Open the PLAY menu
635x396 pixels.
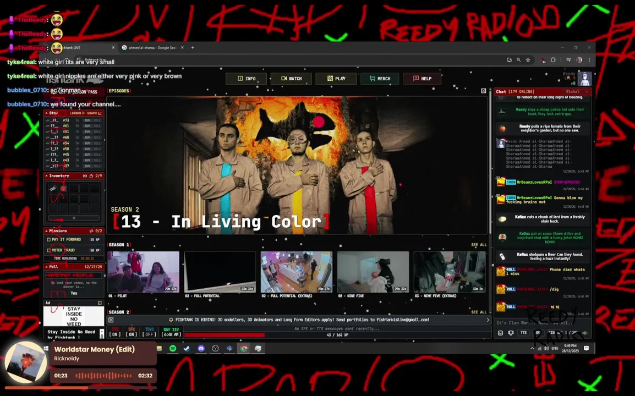click(x=336, y=79)
